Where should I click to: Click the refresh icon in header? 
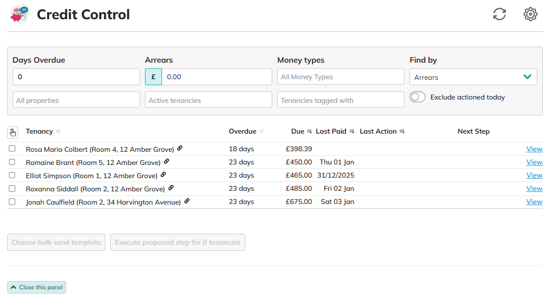click(x=499, y=14)
